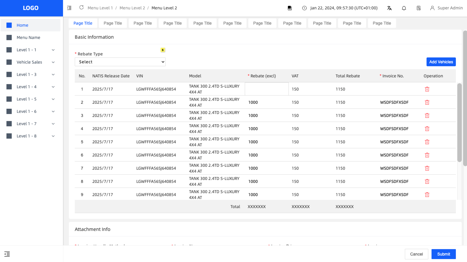Switch to the first Page Title tab
Image resolution: width=467 pixels, height=262 pixels.
point(83,23)
